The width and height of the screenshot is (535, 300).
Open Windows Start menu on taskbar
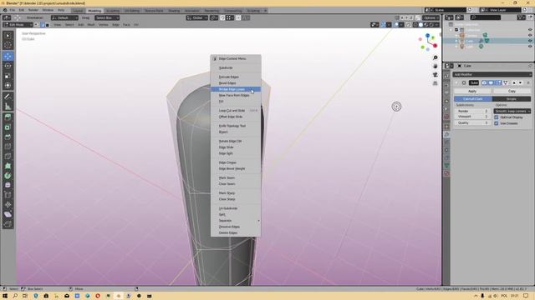[5, 296]
